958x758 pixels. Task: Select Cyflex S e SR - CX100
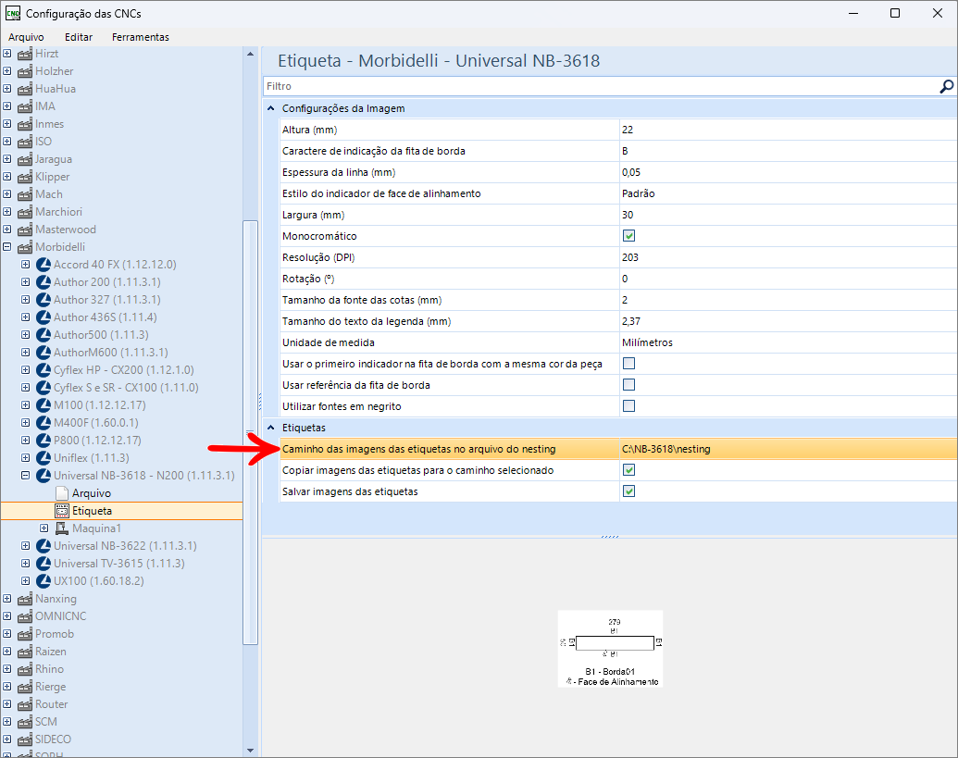(126, 388)
